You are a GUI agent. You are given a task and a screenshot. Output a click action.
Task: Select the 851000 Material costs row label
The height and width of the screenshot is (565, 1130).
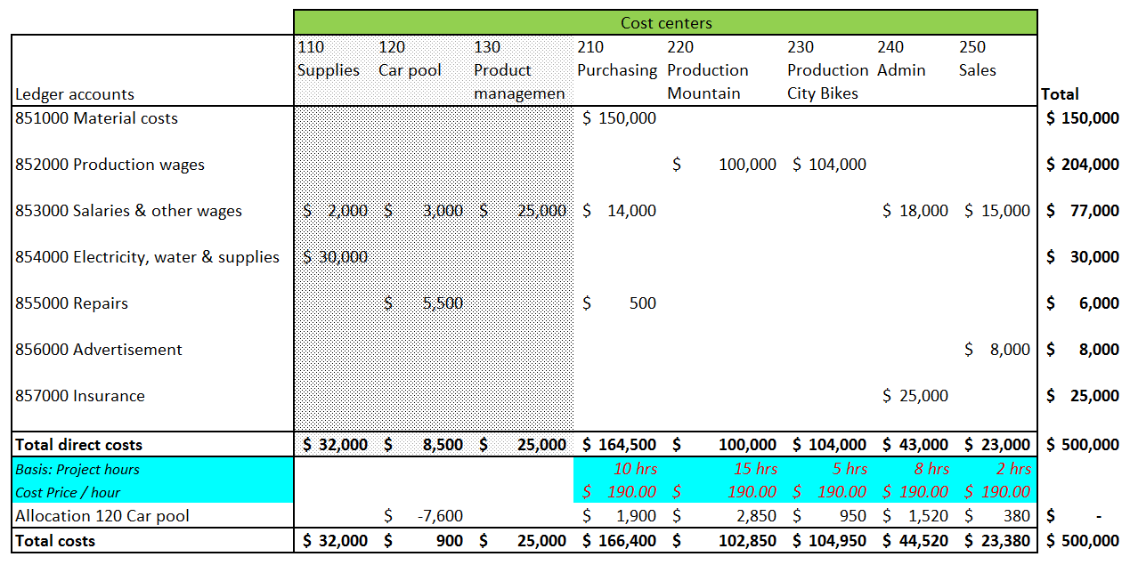pos(97,118)
